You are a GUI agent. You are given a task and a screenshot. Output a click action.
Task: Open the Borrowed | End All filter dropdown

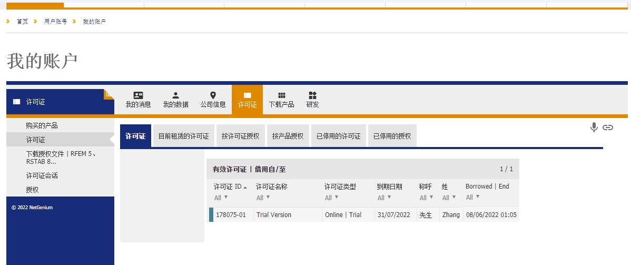point(473,198)
